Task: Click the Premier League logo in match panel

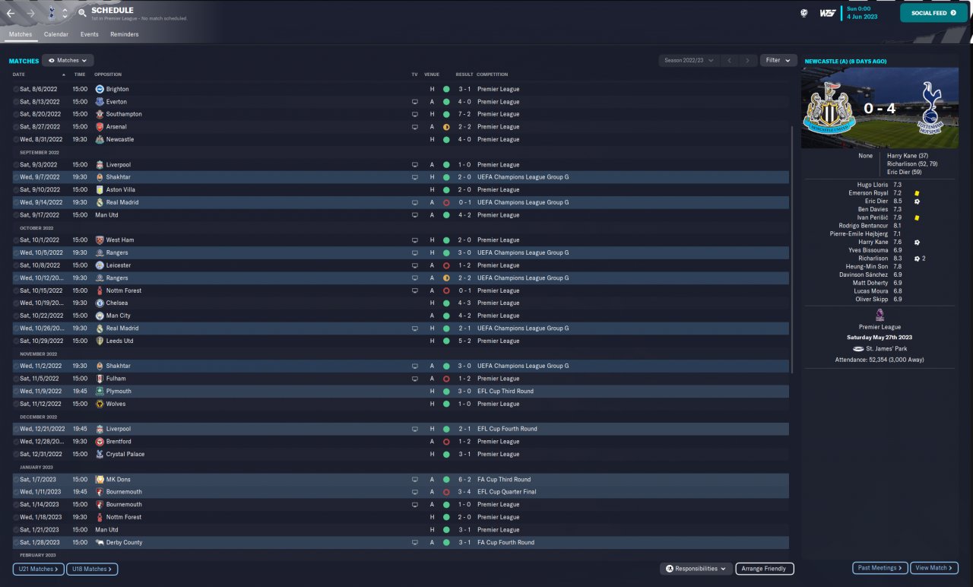Action: (x=880, y=315)
